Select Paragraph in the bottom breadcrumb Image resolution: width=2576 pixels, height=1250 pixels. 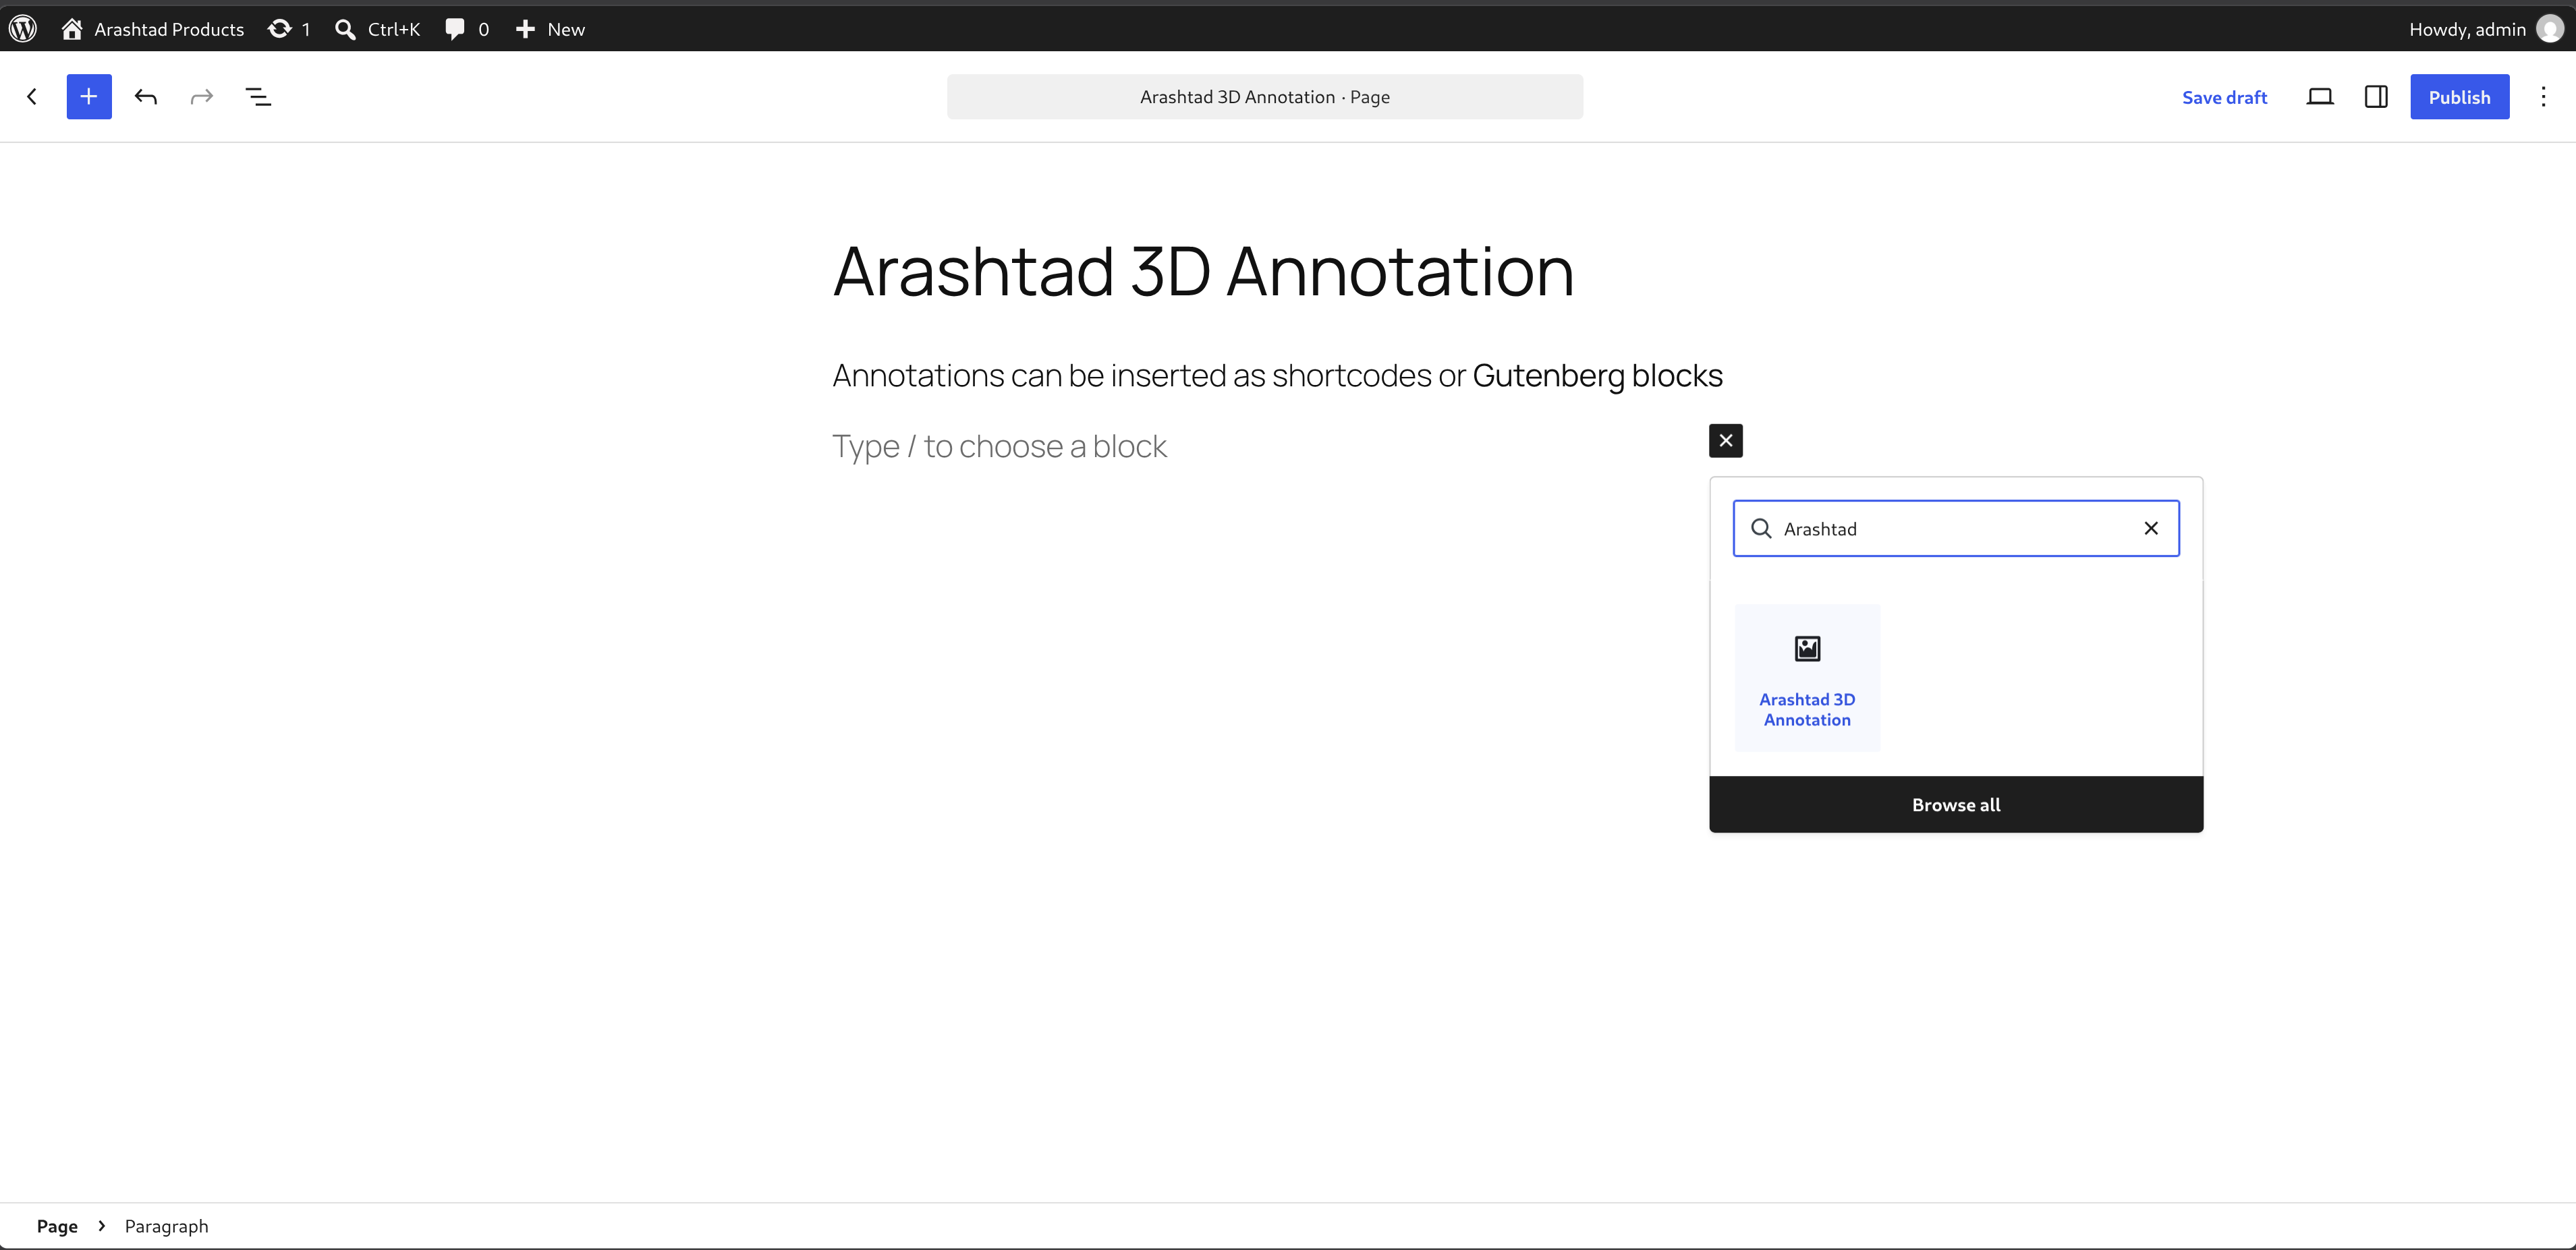pyautogui.click(x=166, y=1226)
